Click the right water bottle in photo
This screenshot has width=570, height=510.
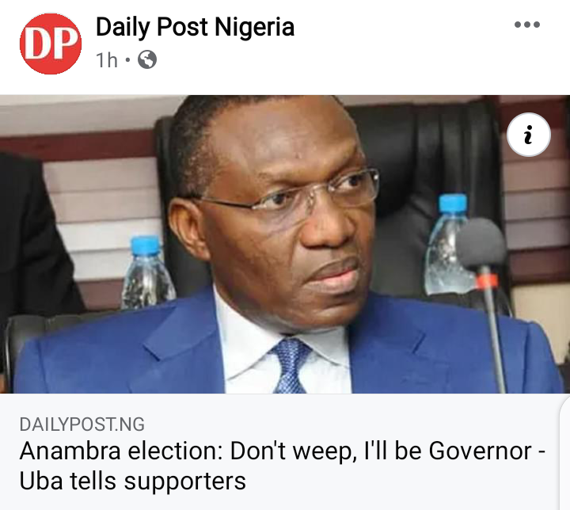pyautogui.click(x=448, y=245)
